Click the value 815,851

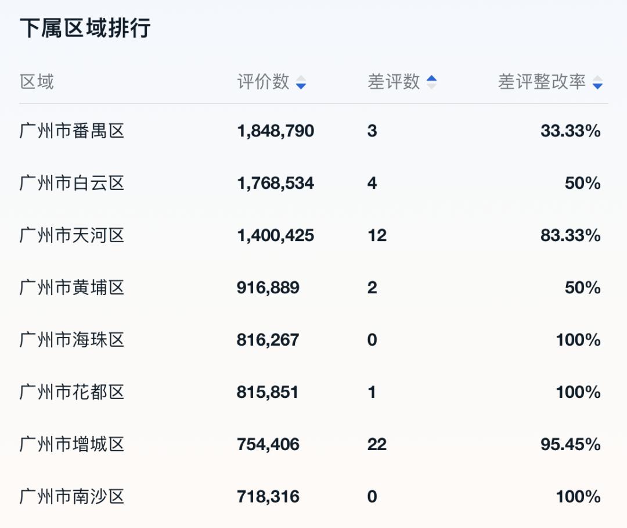[268, 393]
